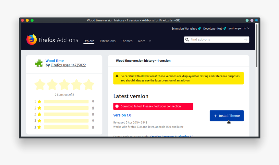Click the 5-star rating bar
The width and height of the screenshot is (279, 165).
tap(66, 101)
